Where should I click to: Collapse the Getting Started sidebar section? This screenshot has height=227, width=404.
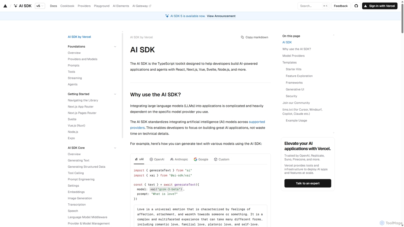click(115, 94)
